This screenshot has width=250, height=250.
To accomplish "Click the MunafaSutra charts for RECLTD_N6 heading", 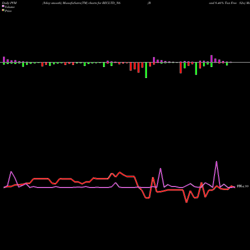I will 81,3.
